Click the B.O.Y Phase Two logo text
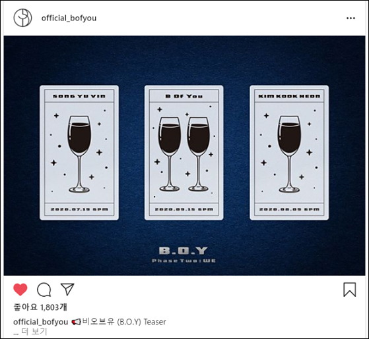The height and width of the screenshot is (339, 369). (x=184, y=254)
